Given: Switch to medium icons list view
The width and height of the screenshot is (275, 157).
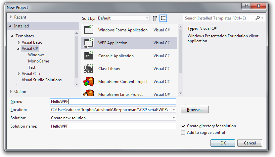Looking at the screenshot, I should pyautogui.click(x=163, y=18).
